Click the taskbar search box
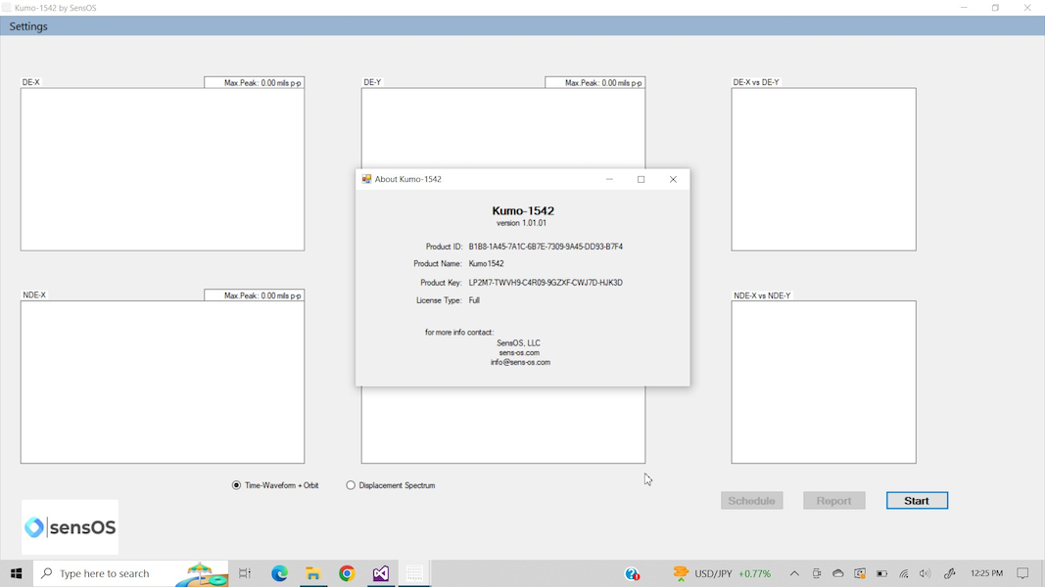Screen dimensions: 1045x587 coord(130,573)
